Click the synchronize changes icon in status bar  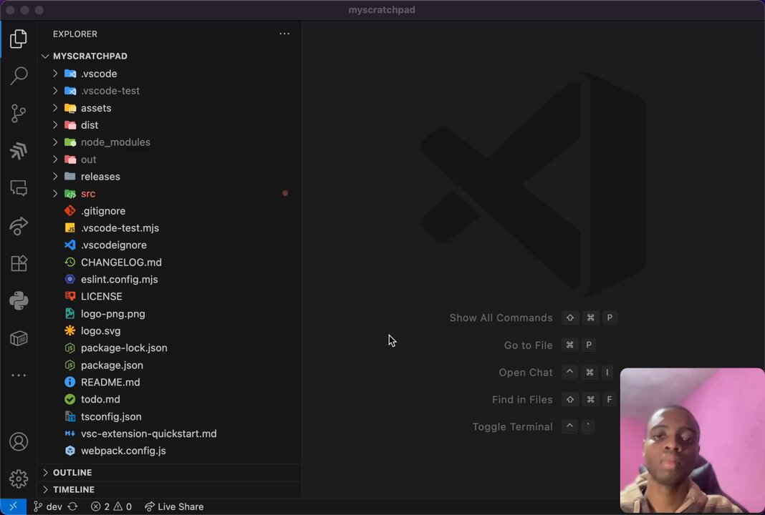coord(72,506)
